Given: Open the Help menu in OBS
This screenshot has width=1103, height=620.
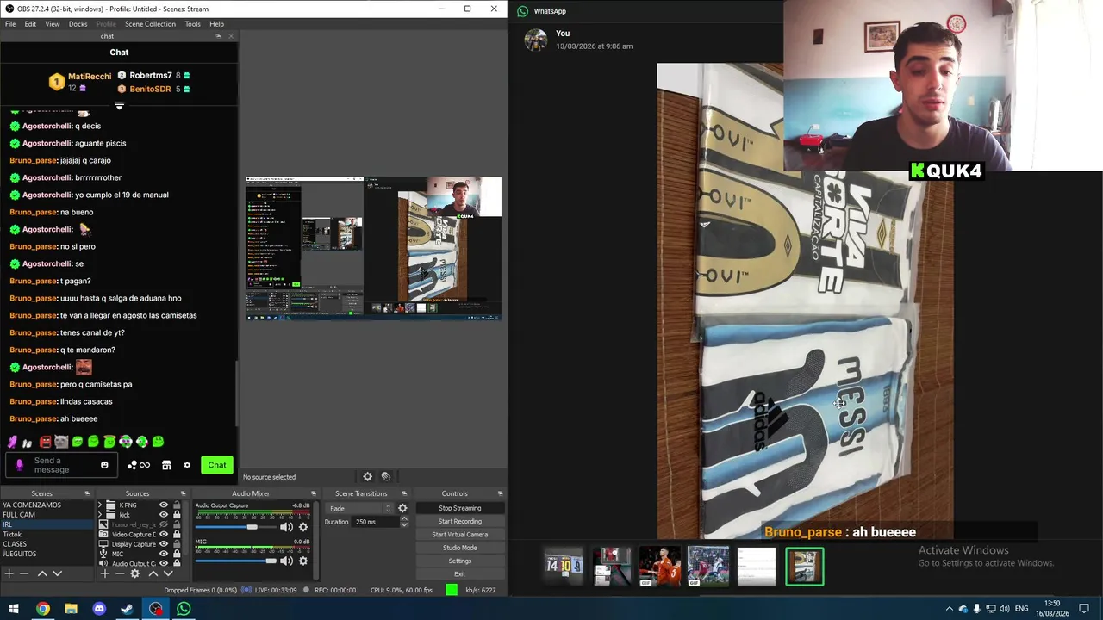Looking at the screenshot, I should (x=216, y=24).
